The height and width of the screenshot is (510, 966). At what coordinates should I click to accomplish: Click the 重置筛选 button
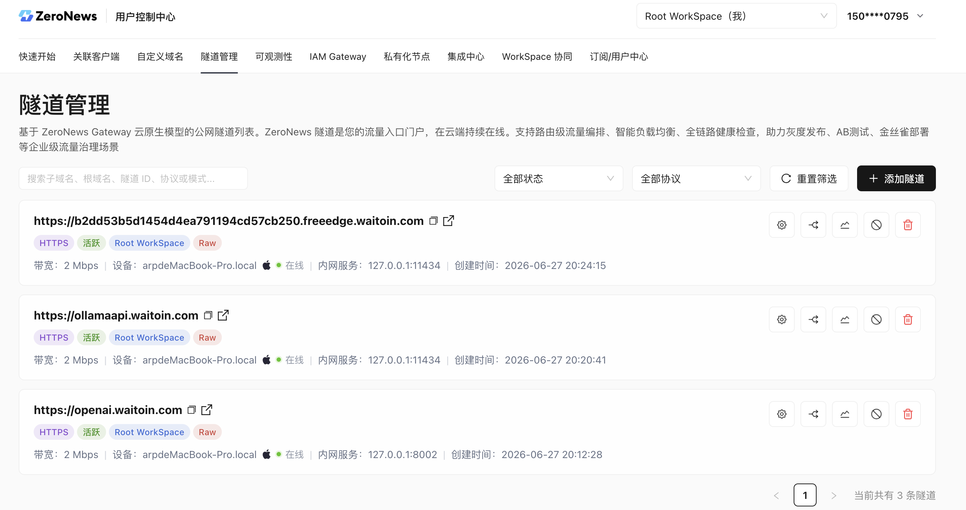[x=809, y=178]
